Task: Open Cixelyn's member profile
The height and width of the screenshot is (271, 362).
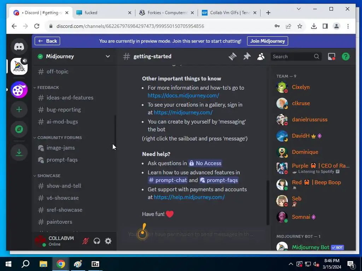Action: [x=314, y=87]
